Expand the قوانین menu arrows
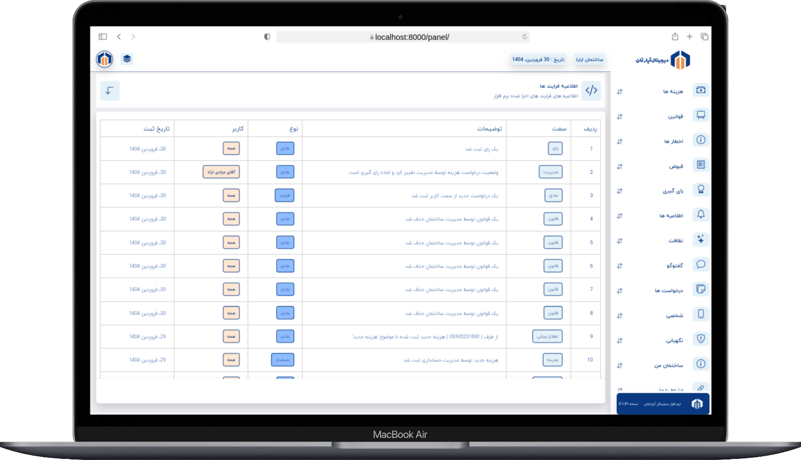The width and height of the screenshot is (801, 460). click(620, 117)
